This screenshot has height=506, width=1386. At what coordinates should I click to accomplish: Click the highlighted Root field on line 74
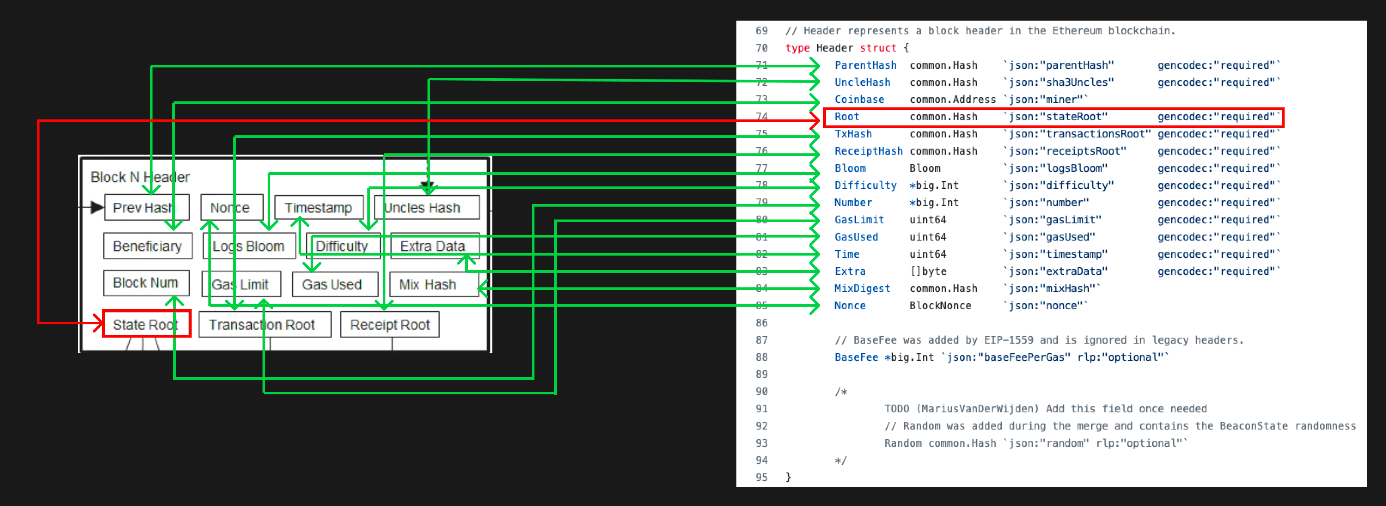846,117
